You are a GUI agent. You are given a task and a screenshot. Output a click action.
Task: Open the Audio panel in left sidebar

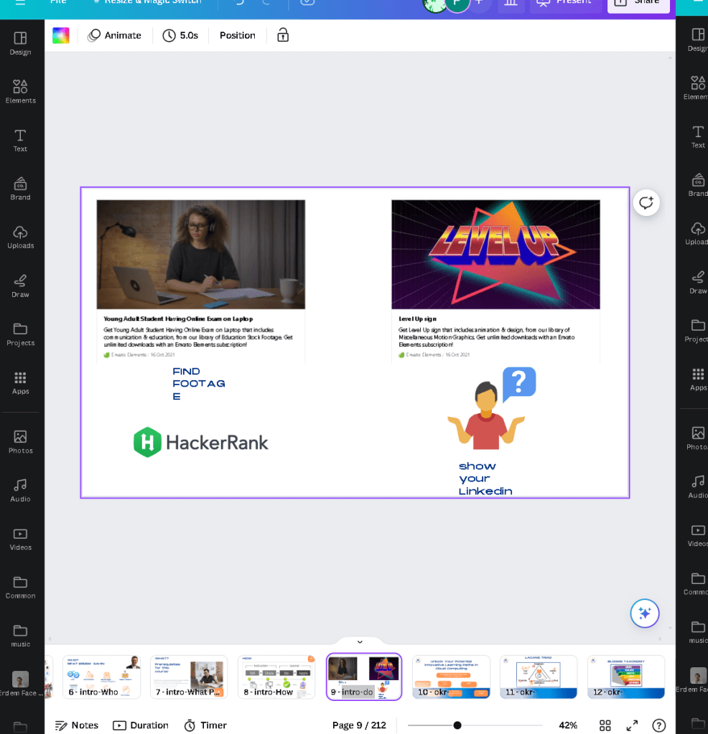point(20,491)
